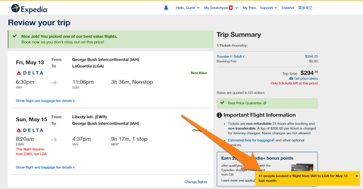The image size is (363, 189).
Task: Click the Delta logo for Fri, May 13
Action: pyautogui.click(x=30, y=73)
